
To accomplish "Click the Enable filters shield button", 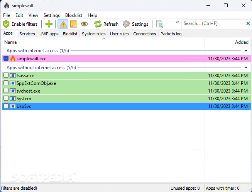I will 20,24.
